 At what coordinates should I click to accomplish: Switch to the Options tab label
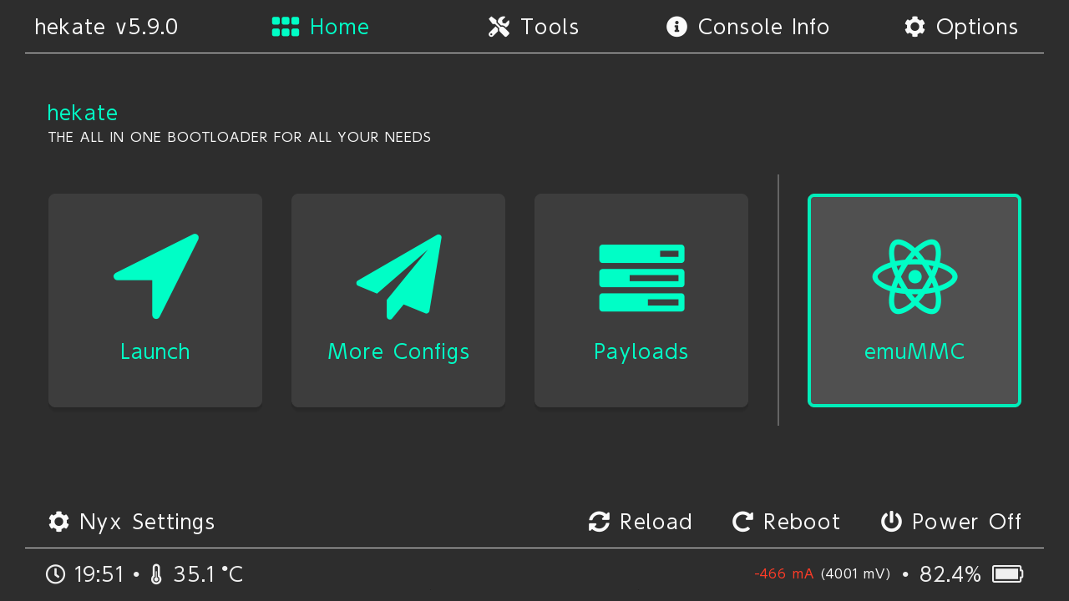977,28
